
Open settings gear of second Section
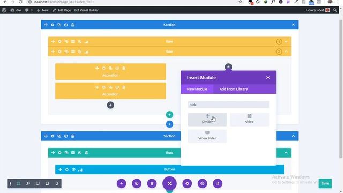point(53,136)
